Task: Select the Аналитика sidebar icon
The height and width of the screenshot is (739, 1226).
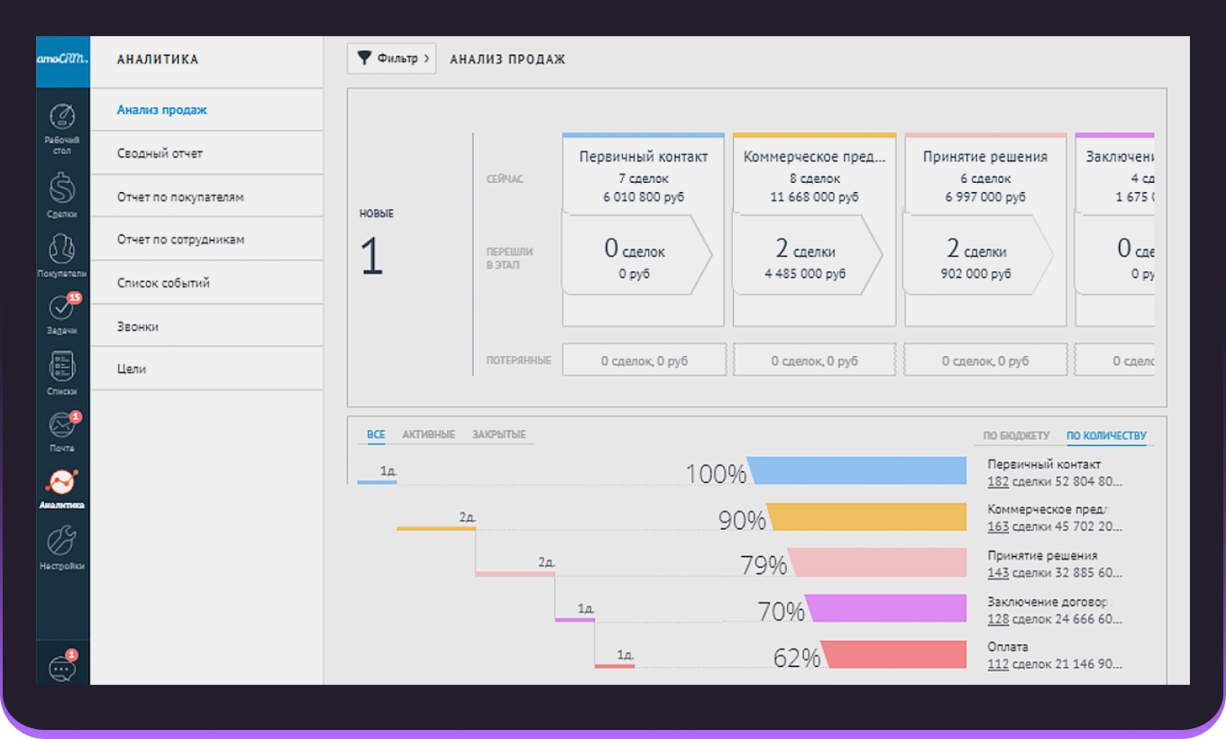Action: 62,482
